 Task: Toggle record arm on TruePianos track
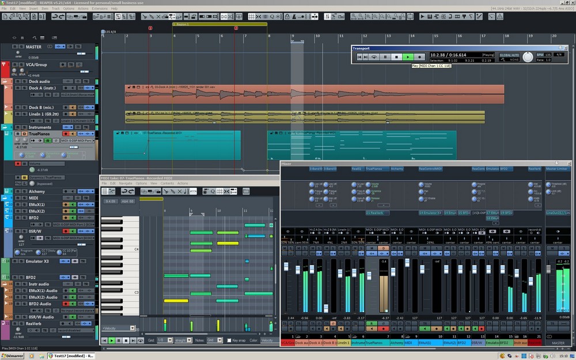(x=66, y=134)
